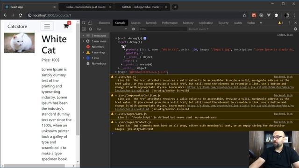
Task: Expand the 4 warnings group
Action: pyautogui.click(x=83, y=52)
